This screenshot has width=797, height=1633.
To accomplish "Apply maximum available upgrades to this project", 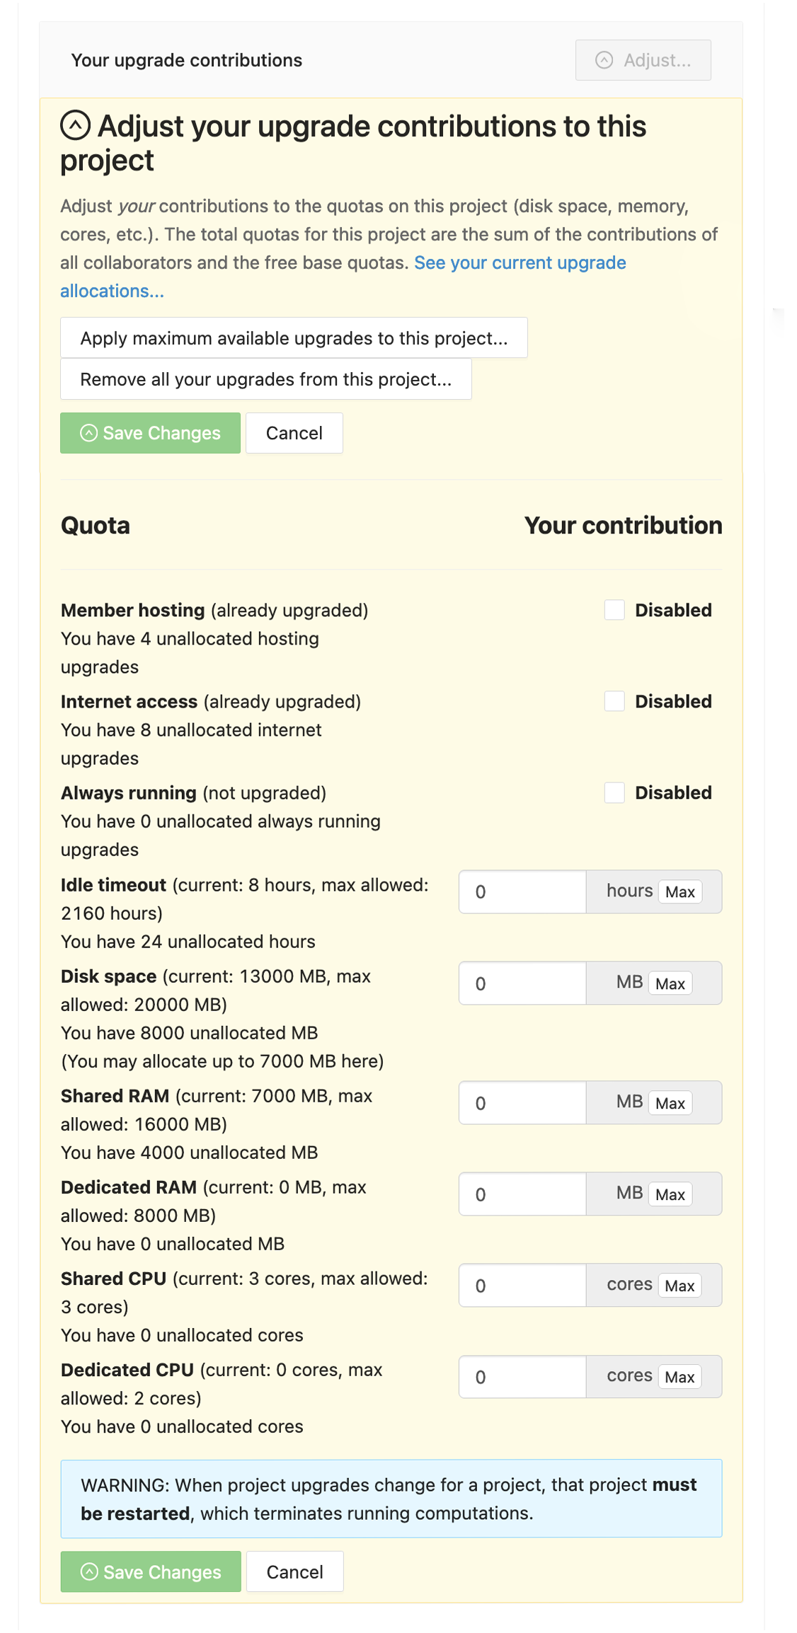I will coord(294,338).
